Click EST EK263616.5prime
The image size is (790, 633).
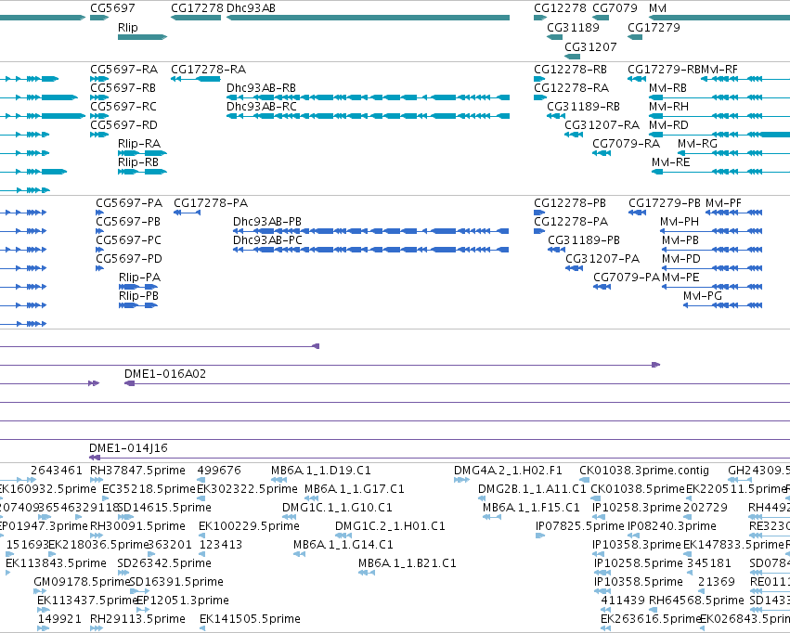pyautogui.click(x=605, y=628)
